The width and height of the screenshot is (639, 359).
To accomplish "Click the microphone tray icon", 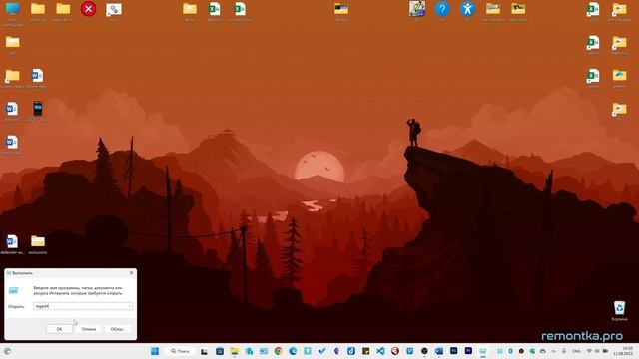I will [564, 351].
